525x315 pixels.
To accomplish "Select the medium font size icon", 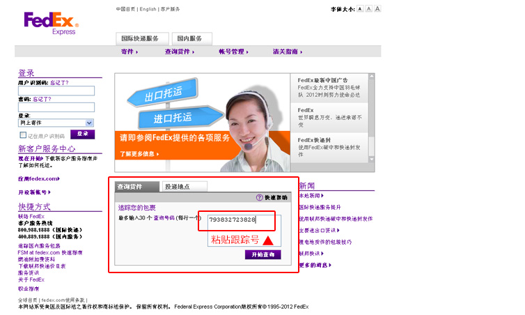I will click(369, 9).
